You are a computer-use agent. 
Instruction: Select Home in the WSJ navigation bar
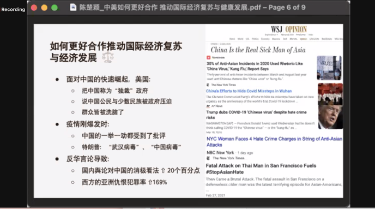[x=232, y=39]
